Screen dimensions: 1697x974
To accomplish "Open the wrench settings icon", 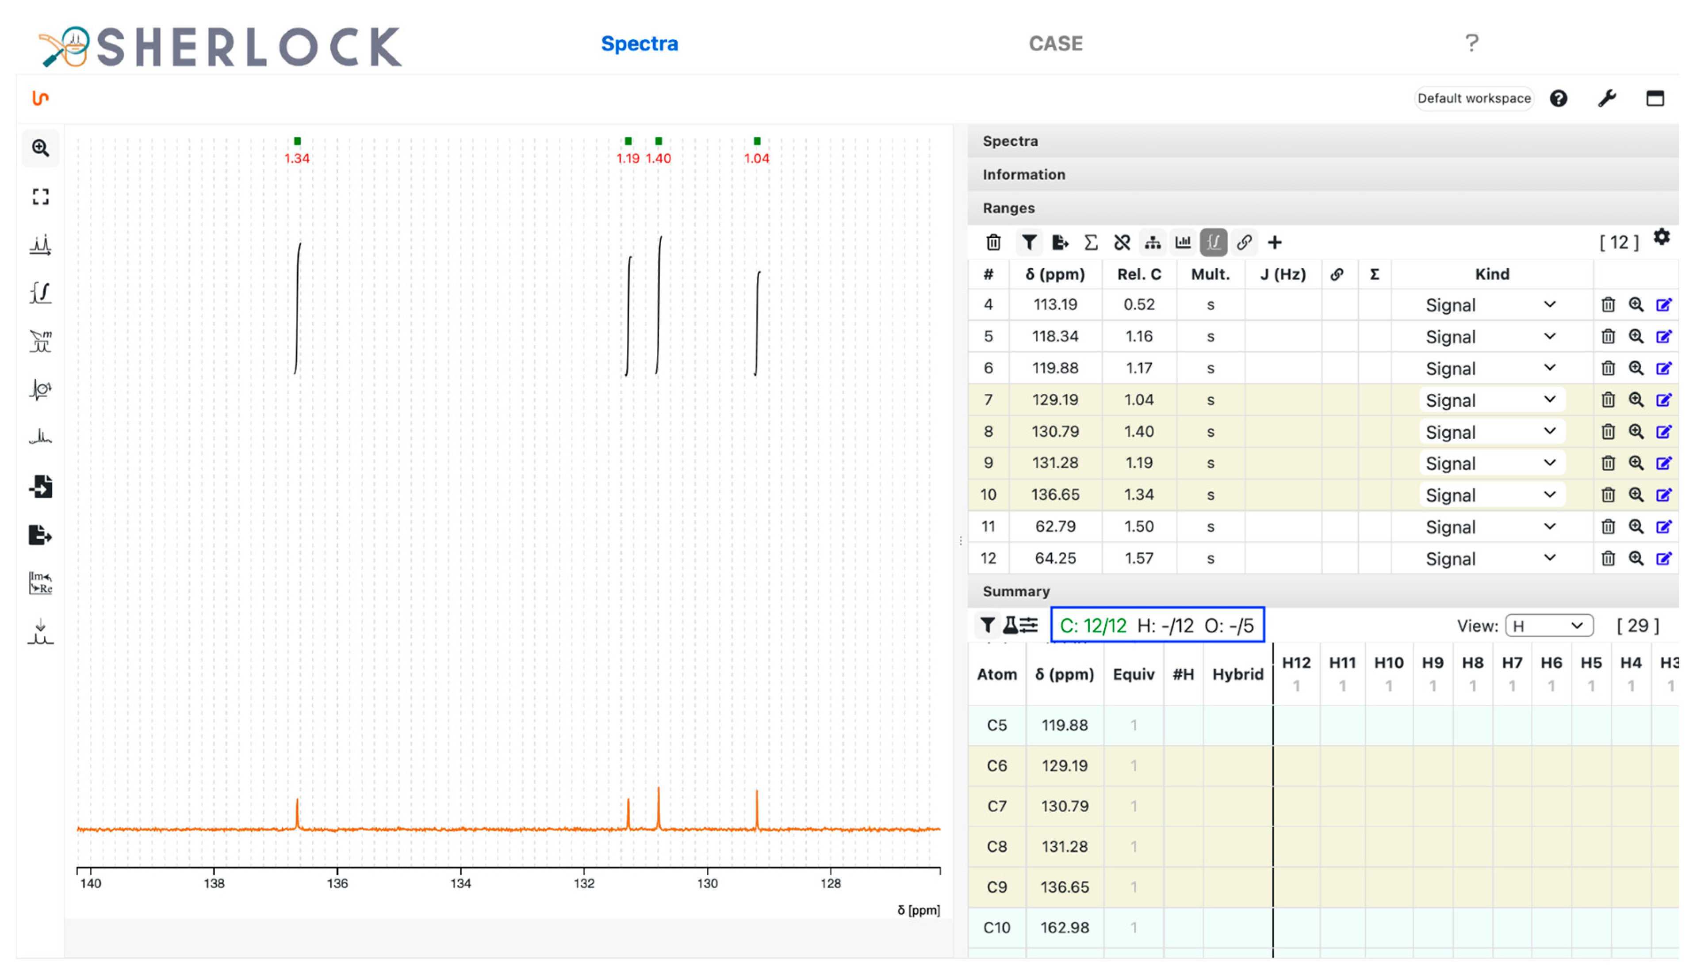I will tap(1607, 99).
